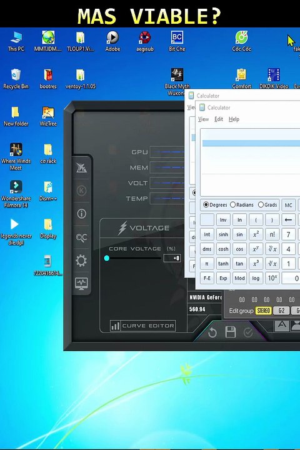Click the n! factorial key

coord(272,234)
